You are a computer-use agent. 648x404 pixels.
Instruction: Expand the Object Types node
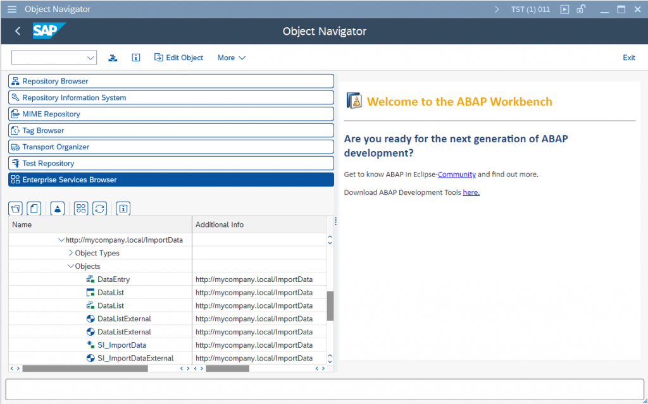70,253
